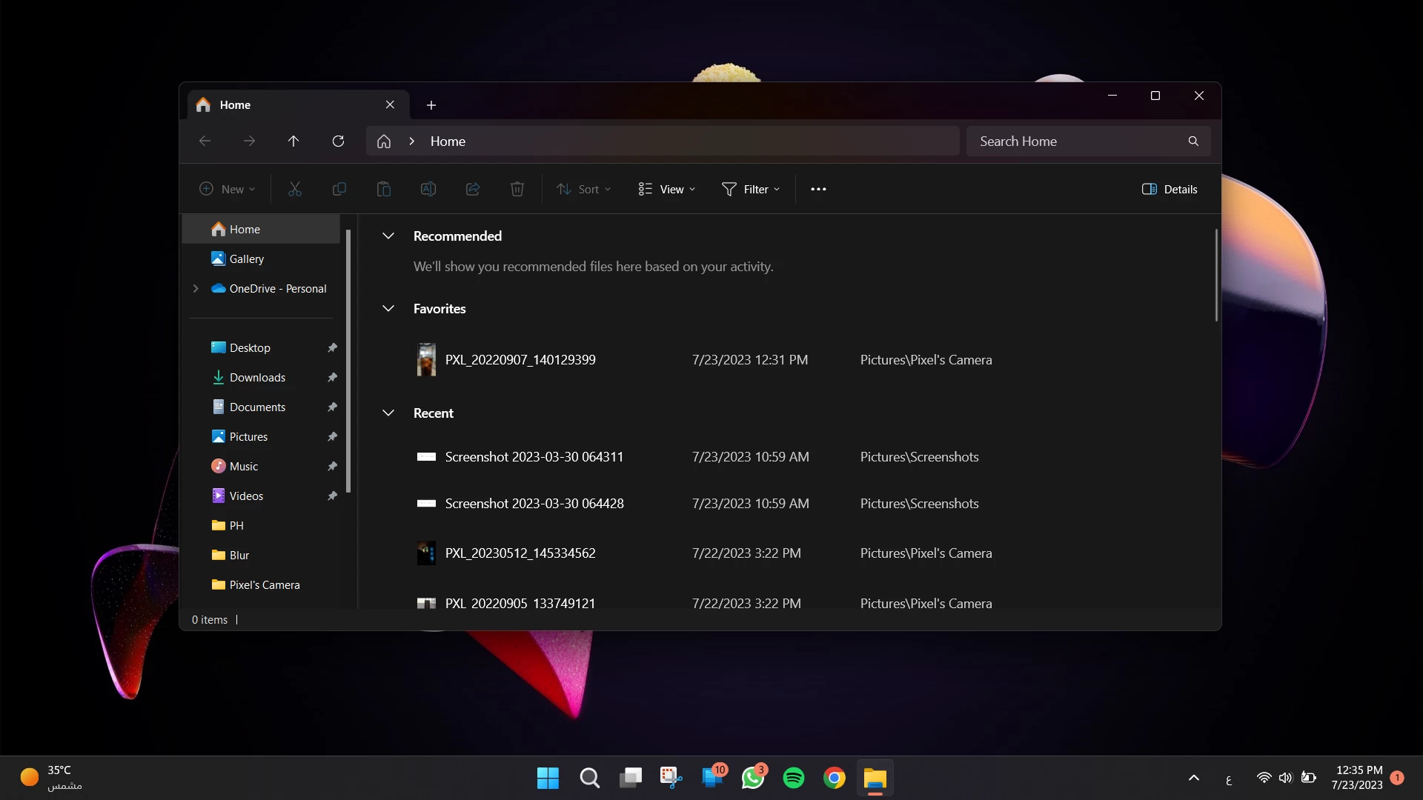Refresh the current folder view

pos(338,141)
